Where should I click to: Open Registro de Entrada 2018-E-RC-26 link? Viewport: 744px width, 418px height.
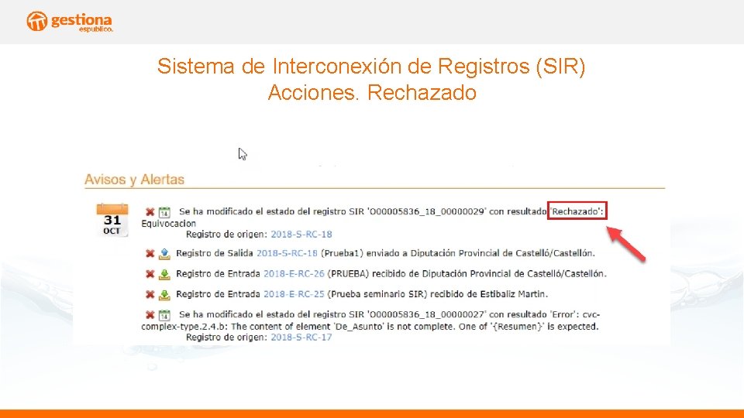(x=294, y=273)
